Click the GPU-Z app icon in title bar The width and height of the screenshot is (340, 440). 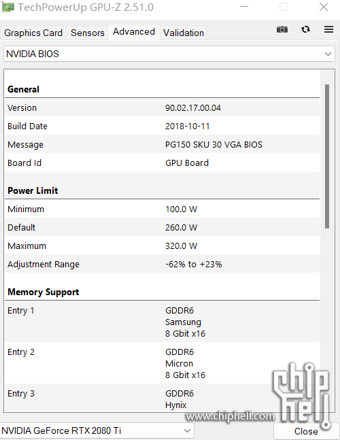pyautogui.click(x=7, y=7)
